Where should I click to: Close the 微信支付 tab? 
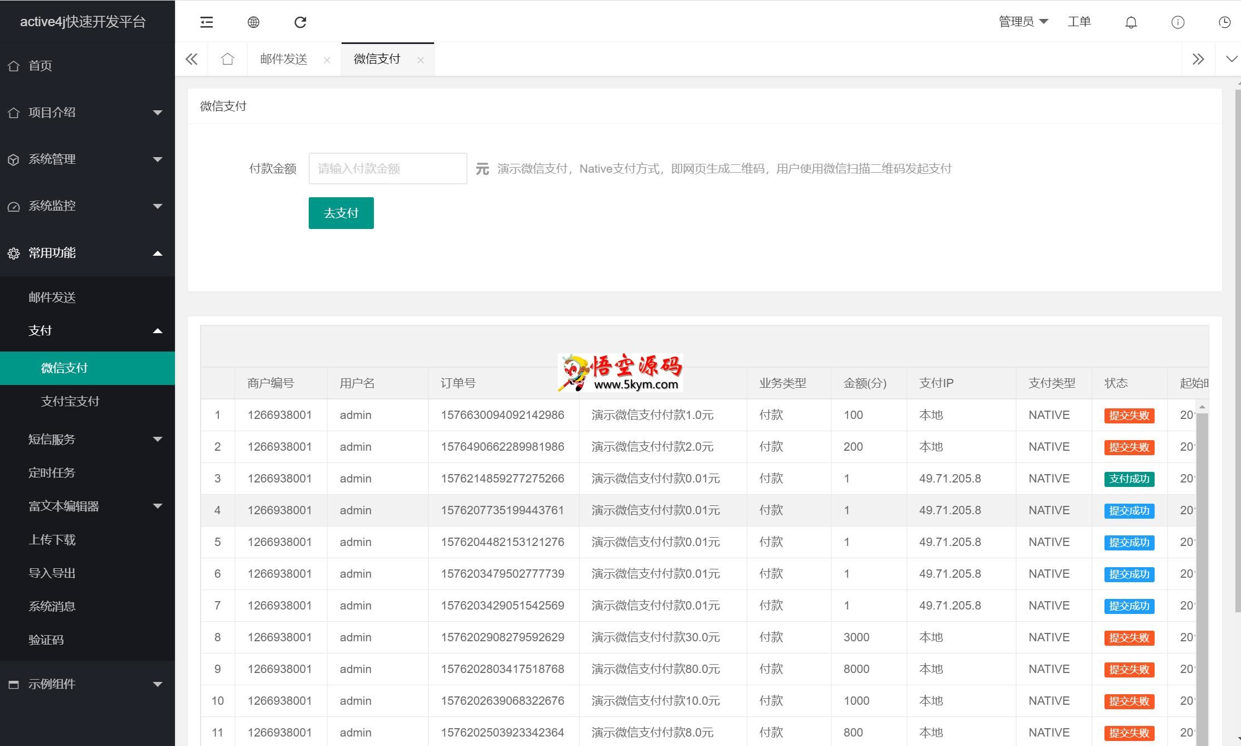(421, 60)
